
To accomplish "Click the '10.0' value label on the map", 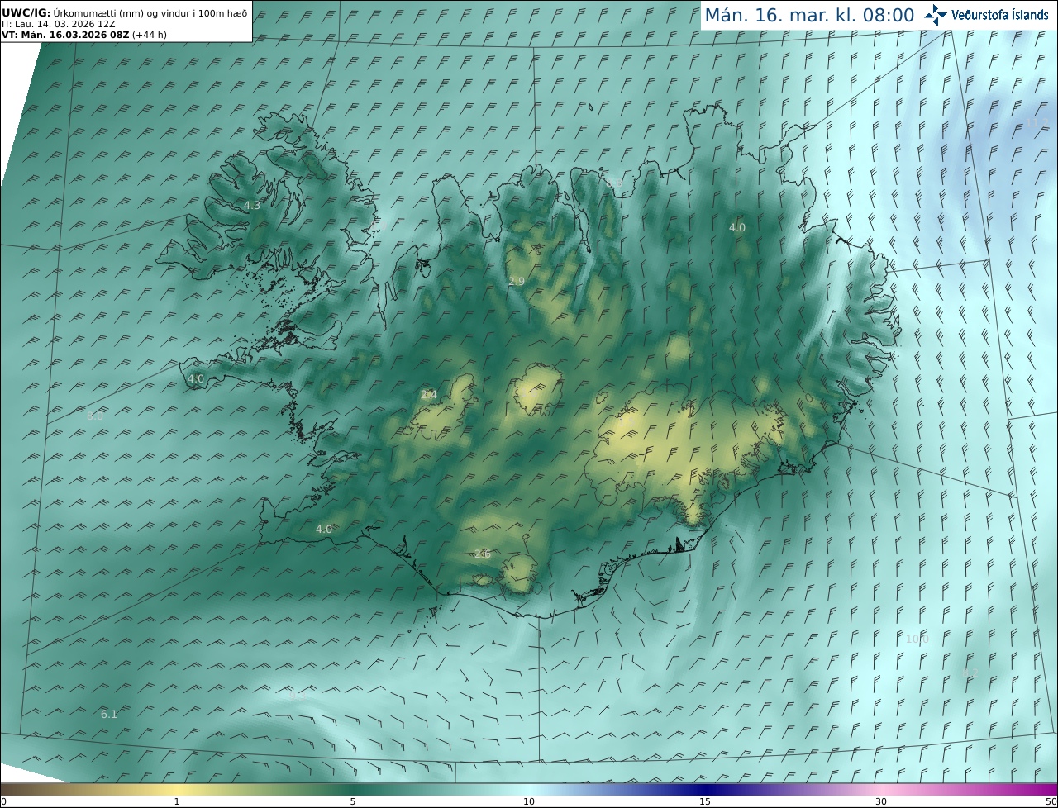I will [x=917, y=639].
